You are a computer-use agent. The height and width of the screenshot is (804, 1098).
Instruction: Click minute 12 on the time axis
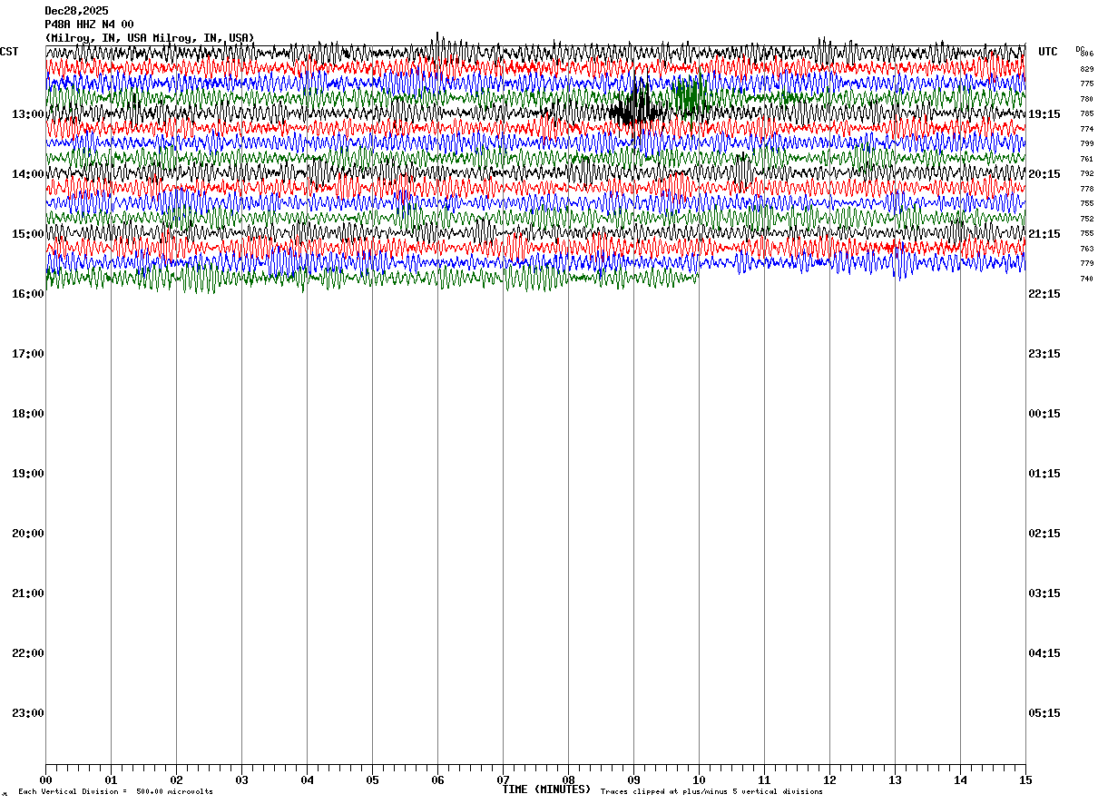[x=829, y=779]
